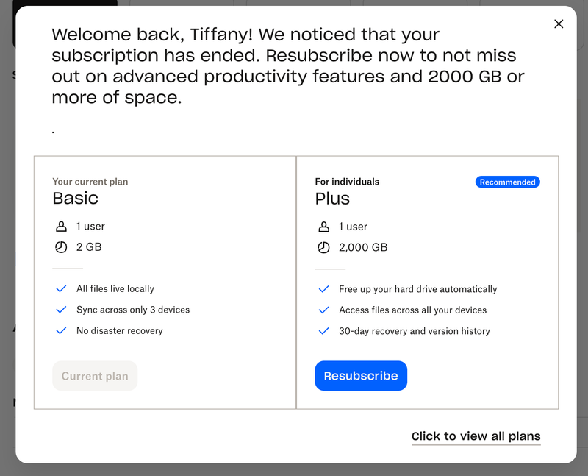The width and height of the screenshot is (588, 476).
Task: Click the Recommended badge on Plus plan
Action: pos(507,182)
